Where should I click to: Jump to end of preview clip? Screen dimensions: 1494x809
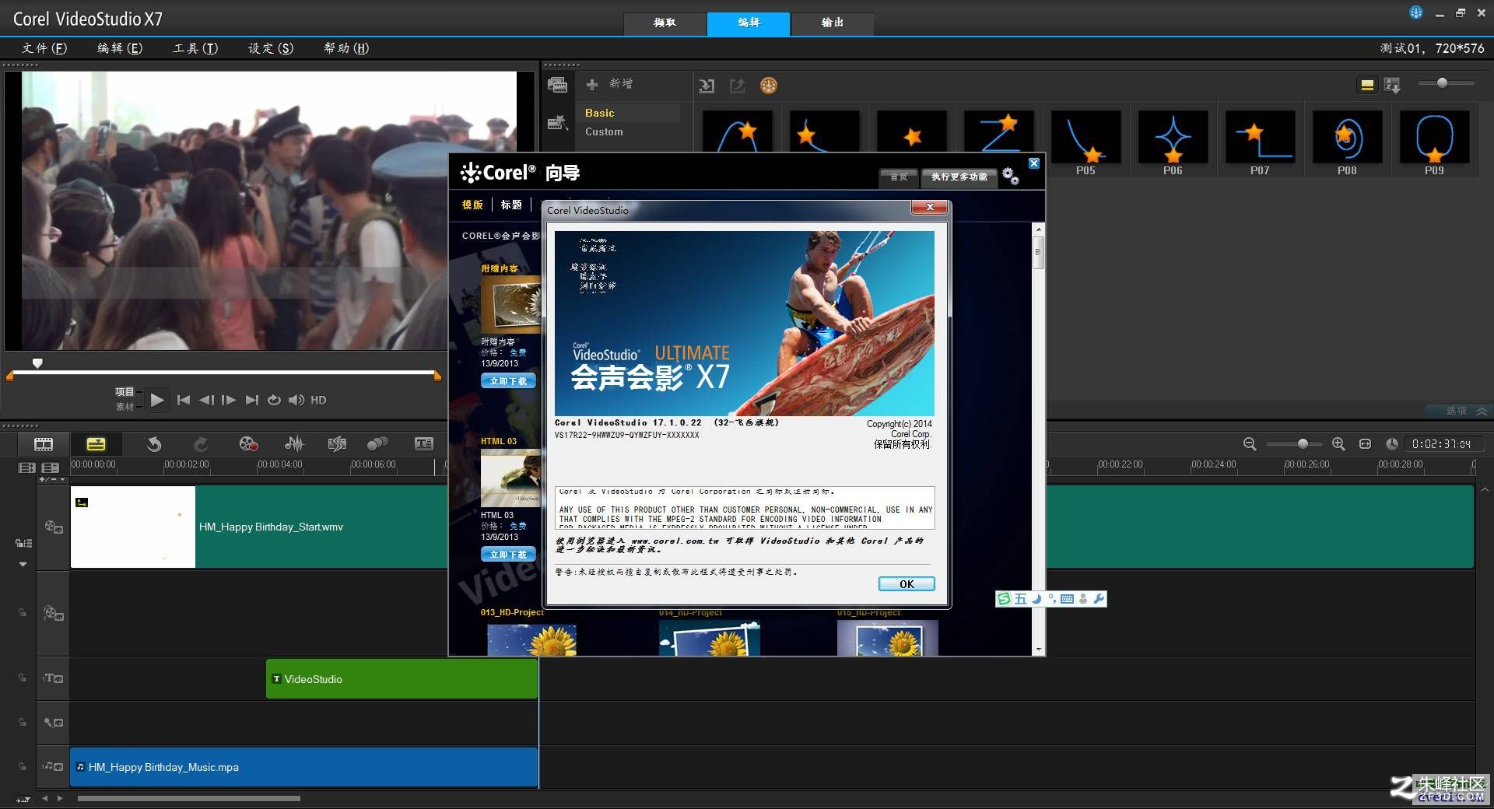(x=251, y=400)
